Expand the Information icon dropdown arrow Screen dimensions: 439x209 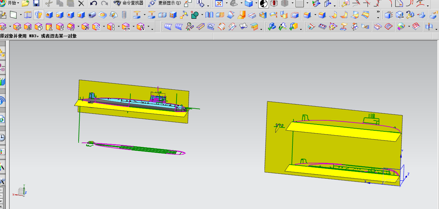click(208, 6)
